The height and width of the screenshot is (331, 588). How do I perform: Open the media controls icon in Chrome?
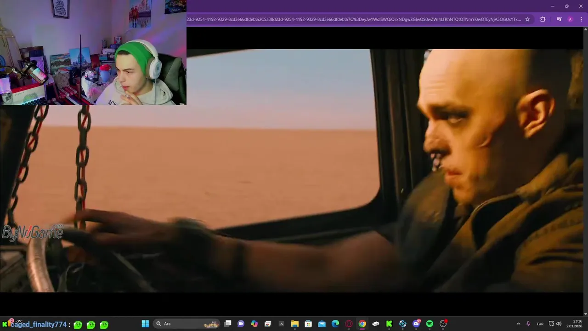click(559, 19)
